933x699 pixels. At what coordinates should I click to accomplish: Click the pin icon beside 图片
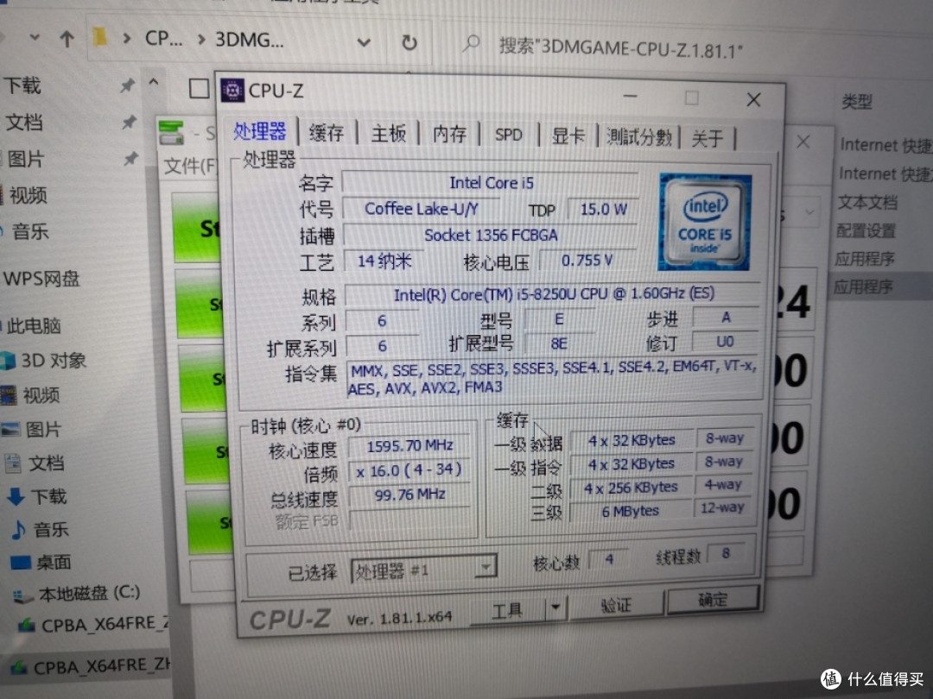coord(131,159)
